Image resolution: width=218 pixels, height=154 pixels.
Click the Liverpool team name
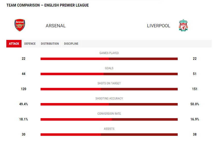(158, 26)
